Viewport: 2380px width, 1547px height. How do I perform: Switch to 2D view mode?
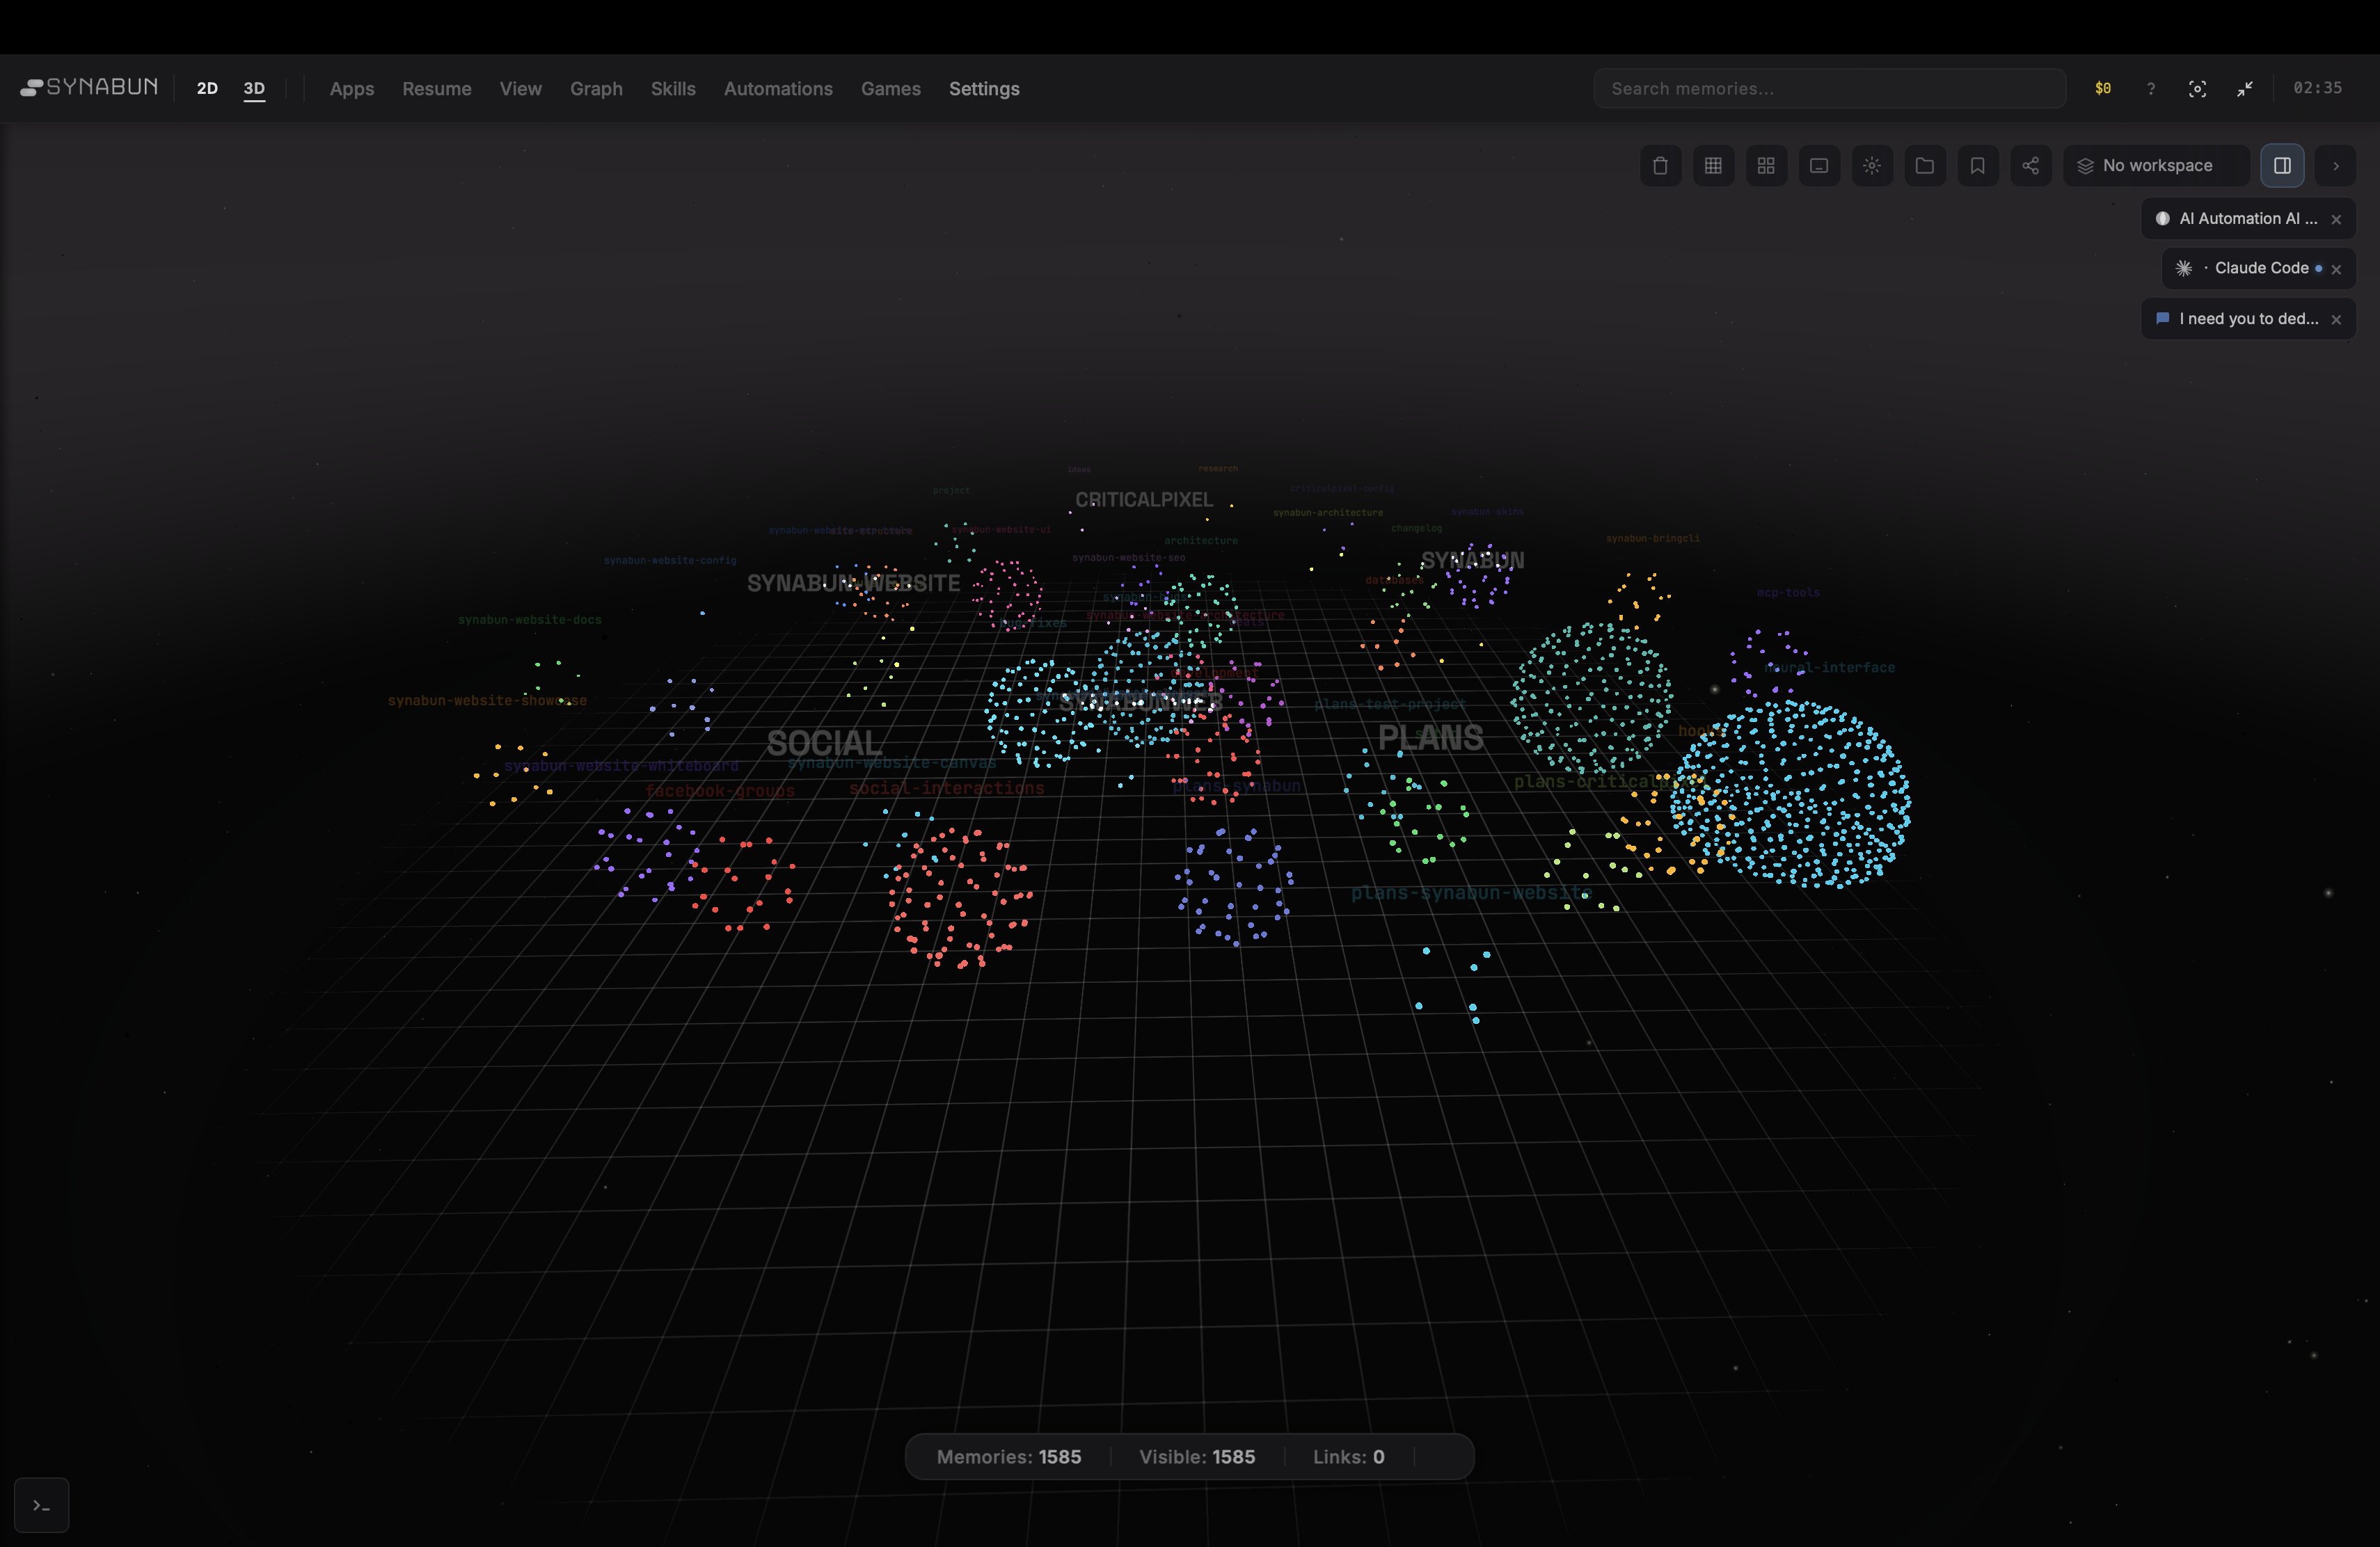click(x=206, y=88)
